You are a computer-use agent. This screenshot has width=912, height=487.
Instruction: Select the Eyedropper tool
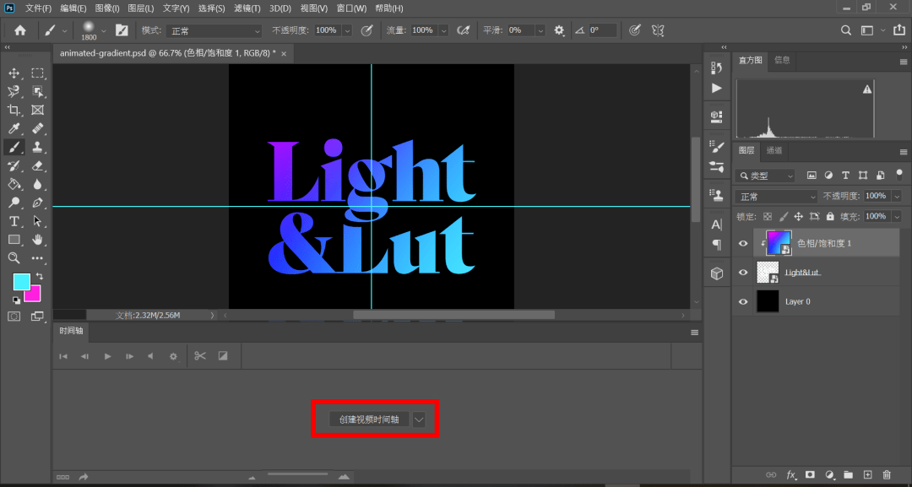[x=14, y=128]
